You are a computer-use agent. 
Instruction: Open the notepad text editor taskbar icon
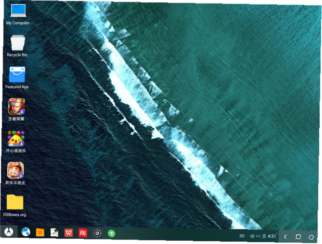pos(54,233)
